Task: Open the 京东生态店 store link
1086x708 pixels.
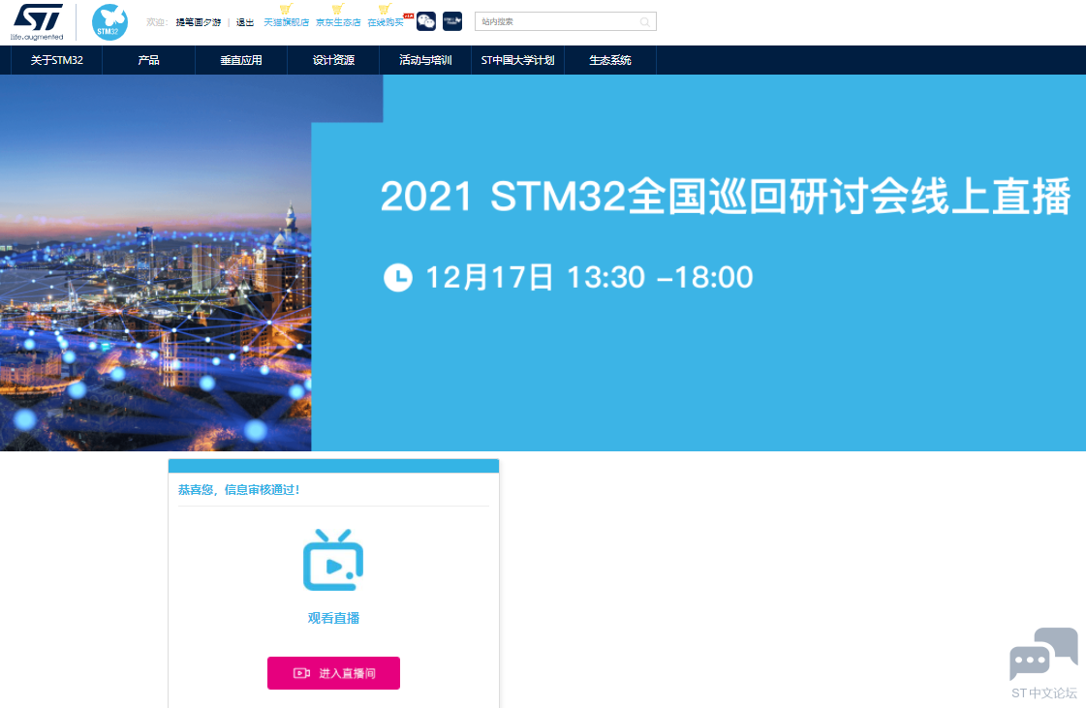Action: coord(338,22)
